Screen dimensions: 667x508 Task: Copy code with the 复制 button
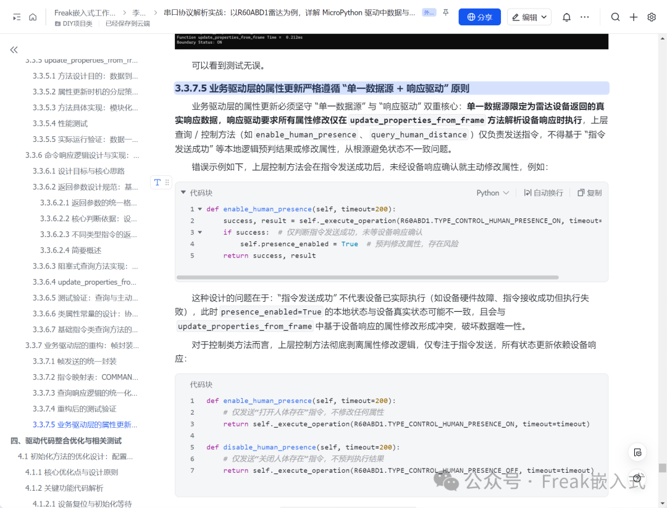590,193
